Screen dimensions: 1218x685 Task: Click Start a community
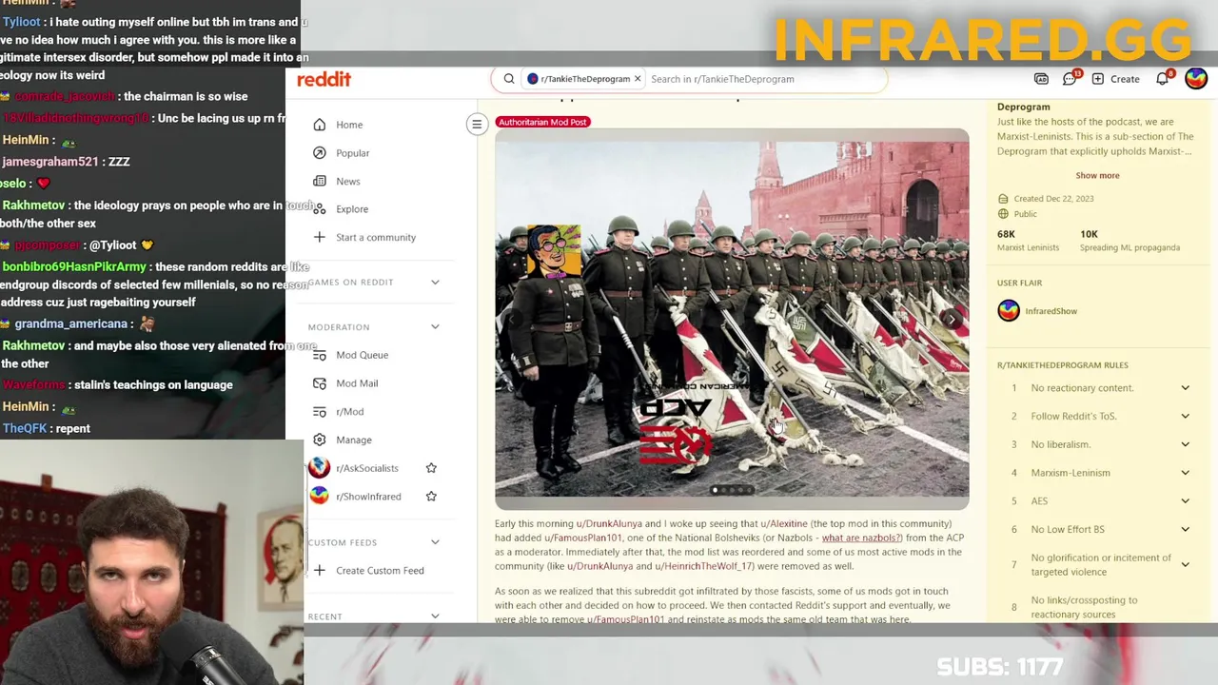[x=375, y=237]
